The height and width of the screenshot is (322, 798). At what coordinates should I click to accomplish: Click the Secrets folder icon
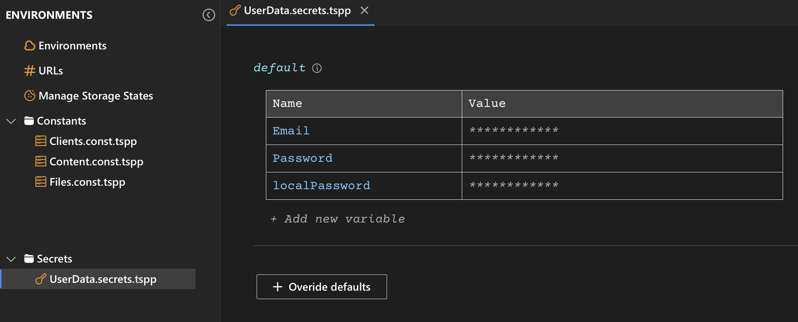point(29,259)
